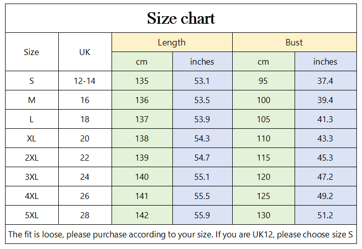Click the UK 12-14 cell
Image resolution: width=362 pixels, height=249 pixels.
[85, 81]
